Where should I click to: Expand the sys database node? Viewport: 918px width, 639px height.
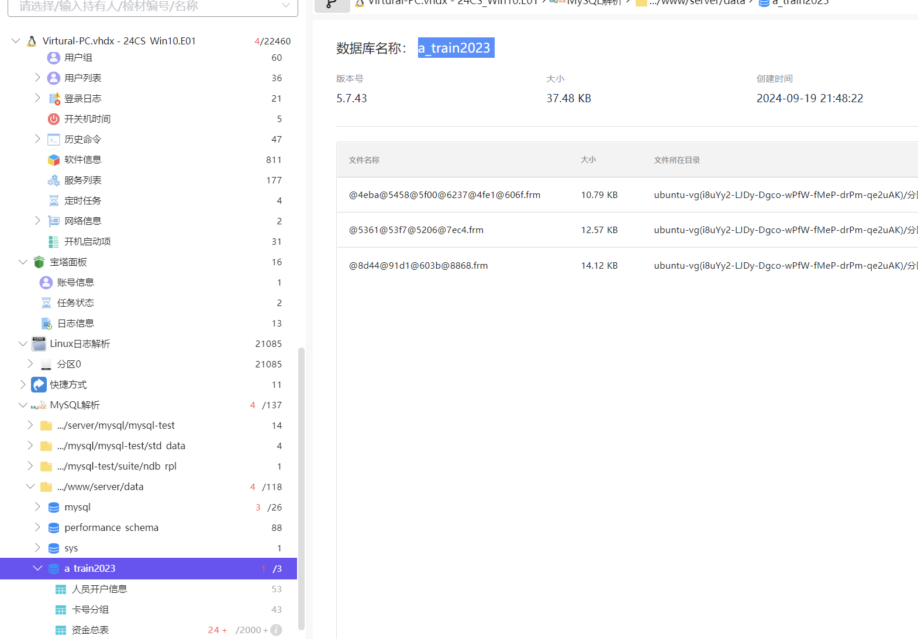tap(37, 548)
